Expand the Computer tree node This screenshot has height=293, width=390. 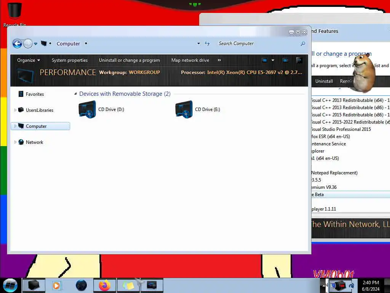(15, 126)
